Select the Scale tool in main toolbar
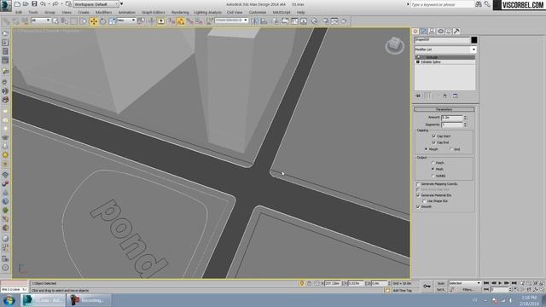Image resolution: width=546 pixels, height=307 pixels. pyautogui.click(x=112, y=21)
